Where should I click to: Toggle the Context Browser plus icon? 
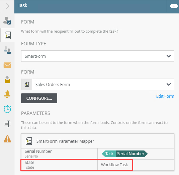174,6
